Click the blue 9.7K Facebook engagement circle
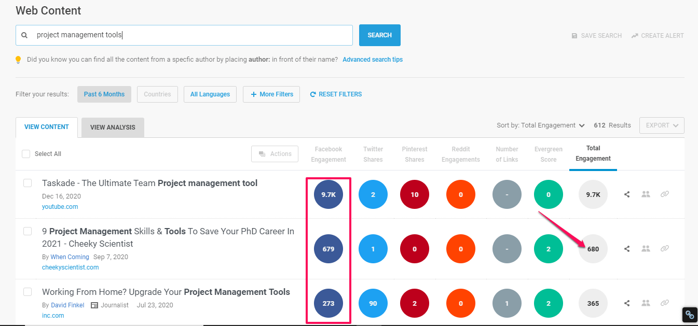Image resolution: width=698 pixels, height=326 pixels. (329, 194)
